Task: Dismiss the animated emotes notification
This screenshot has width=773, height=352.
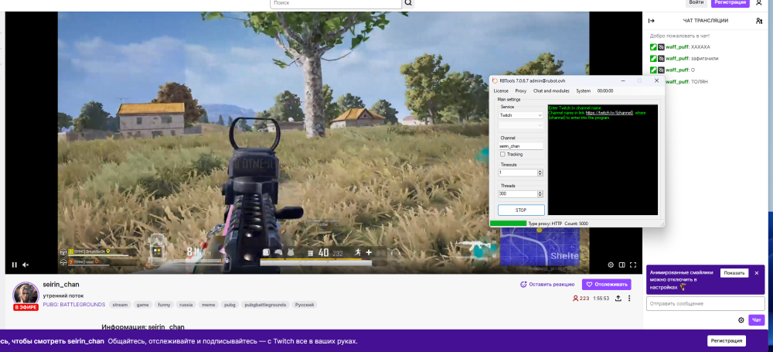Action: coord(757,273)
